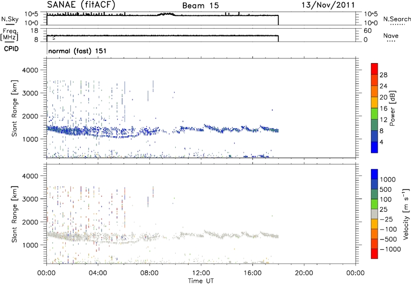Image resolution: width=411 pixels, height=284 pixels.
Task: Click the "60" tick on the Nave axis
Action: pos(368,31)
